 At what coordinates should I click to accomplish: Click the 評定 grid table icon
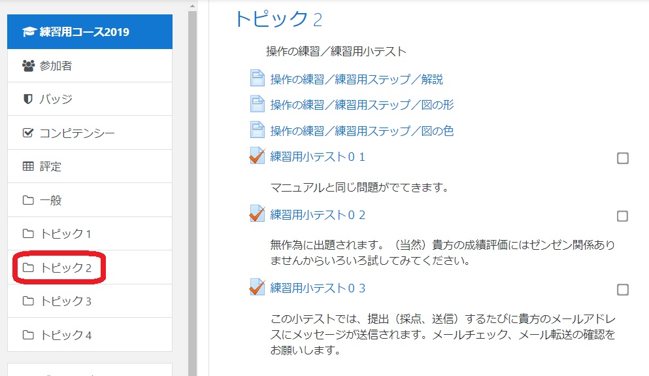28,167
